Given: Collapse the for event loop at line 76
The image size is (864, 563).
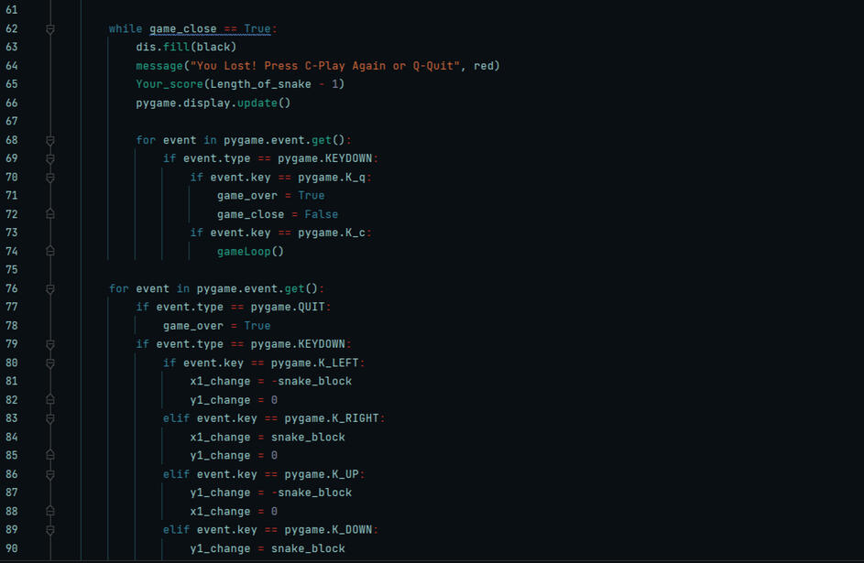Looking at the screenshot, I should click(50, 288).
